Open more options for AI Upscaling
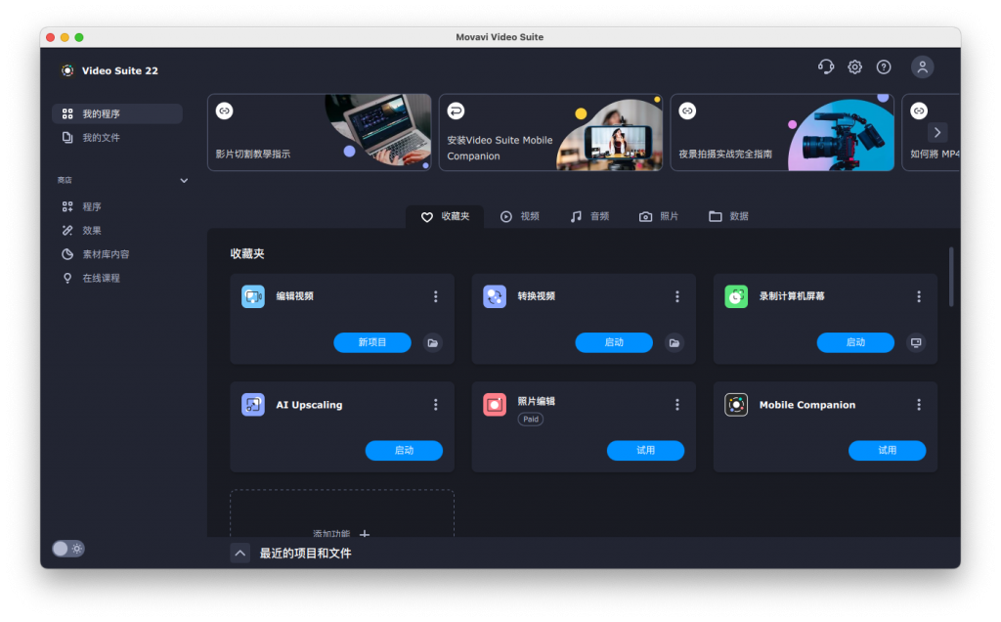The height and width of the screenshot is (622, 1001). [x=435, y=405]
